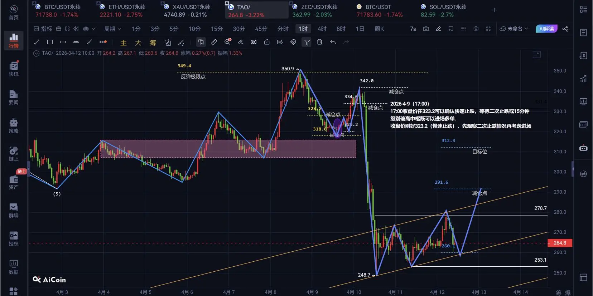The width and height of the screenshot is (593, 296).
Task: Open the 链上 on-chain sidebar icon
Action: [14, 154]
